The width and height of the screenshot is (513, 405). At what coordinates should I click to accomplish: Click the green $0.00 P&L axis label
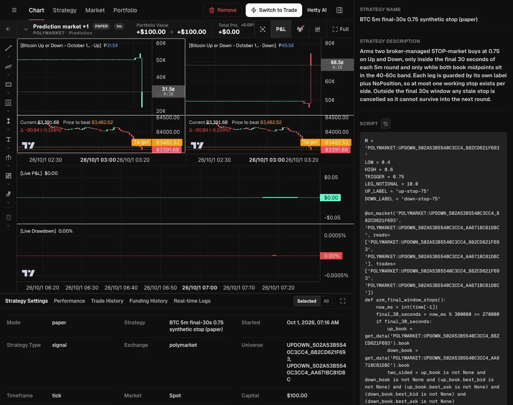coord(331,198)
